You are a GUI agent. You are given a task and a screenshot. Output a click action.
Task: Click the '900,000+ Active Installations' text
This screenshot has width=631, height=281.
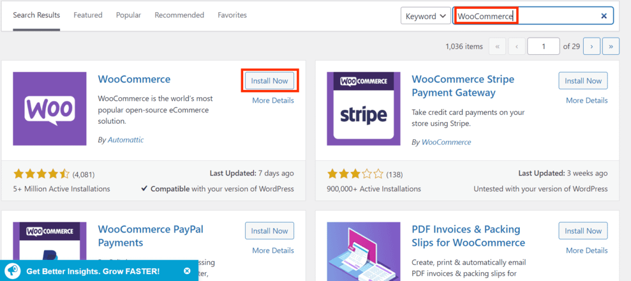374,189
